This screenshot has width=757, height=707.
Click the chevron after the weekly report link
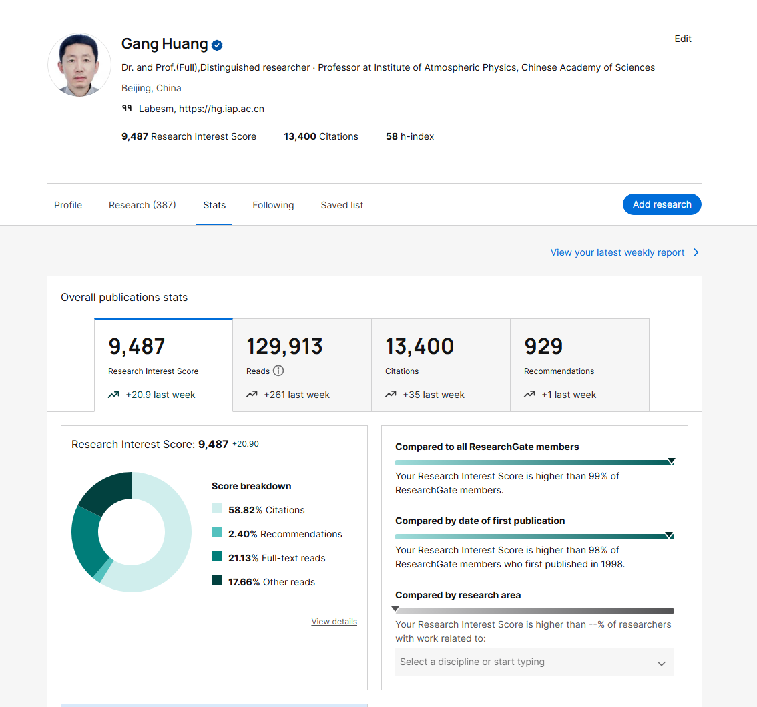696,252
